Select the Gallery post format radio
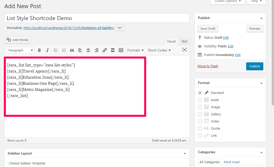Viewport: 274px width, 167px height. point(200,114)
